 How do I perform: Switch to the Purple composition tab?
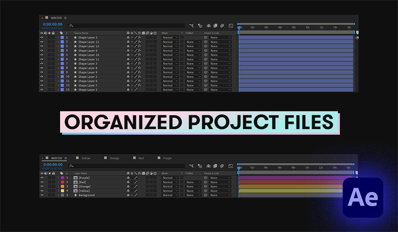pos(166,158)
